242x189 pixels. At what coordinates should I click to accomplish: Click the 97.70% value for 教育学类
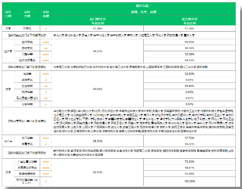click(189, 138)
